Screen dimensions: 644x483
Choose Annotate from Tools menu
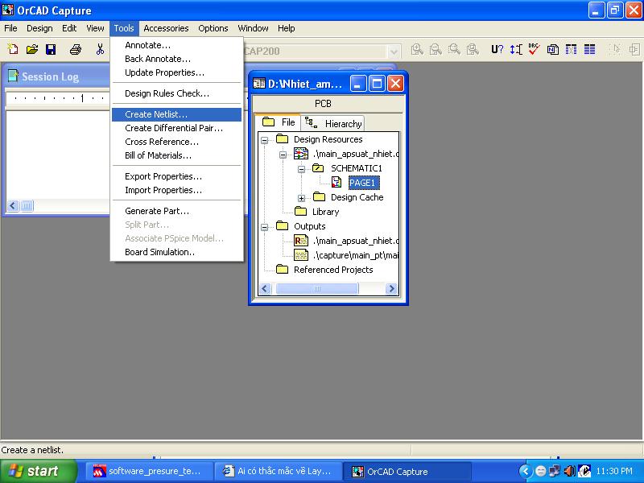click(176, 45)
